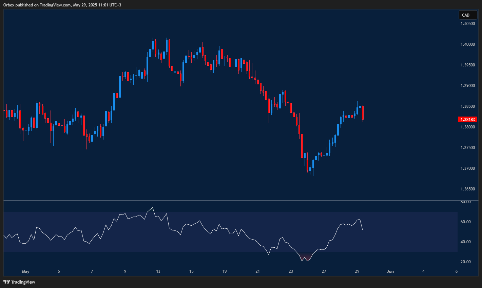This screenshot has width=482, height=288.
Task: Click the TradingView logo icon
Action: tap(6, 282)
